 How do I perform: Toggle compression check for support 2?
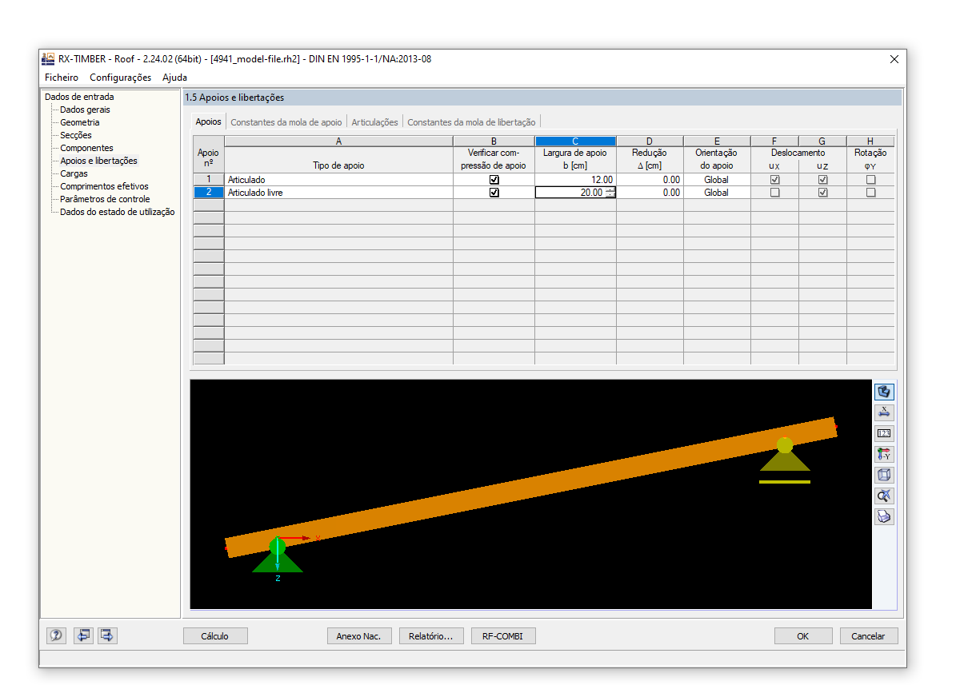pyautogui.click(x=494, y=193)
